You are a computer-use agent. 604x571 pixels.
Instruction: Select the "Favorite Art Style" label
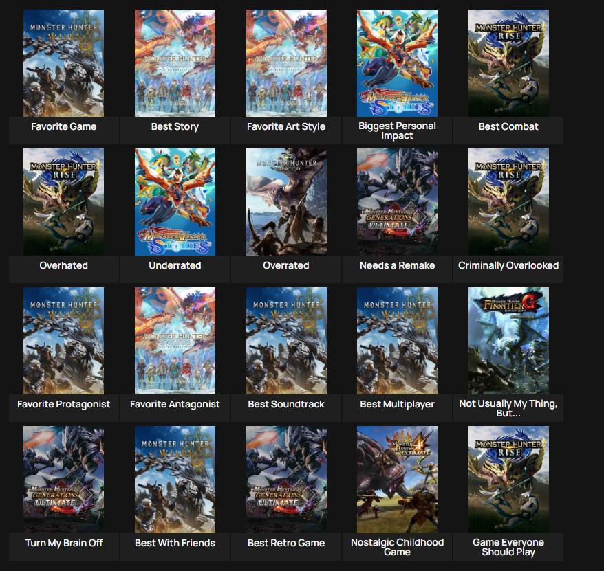tap(286, 126)
